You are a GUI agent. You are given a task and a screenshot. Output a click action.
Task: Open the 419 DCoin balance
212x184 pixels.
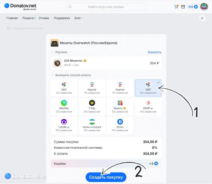[x=193, y=7]
